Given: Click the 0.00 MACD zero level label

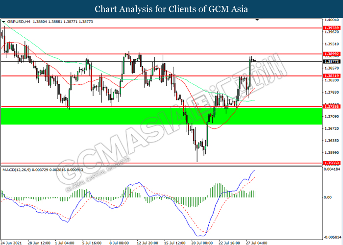Looking at the screenshot, I should click(329, 197).
